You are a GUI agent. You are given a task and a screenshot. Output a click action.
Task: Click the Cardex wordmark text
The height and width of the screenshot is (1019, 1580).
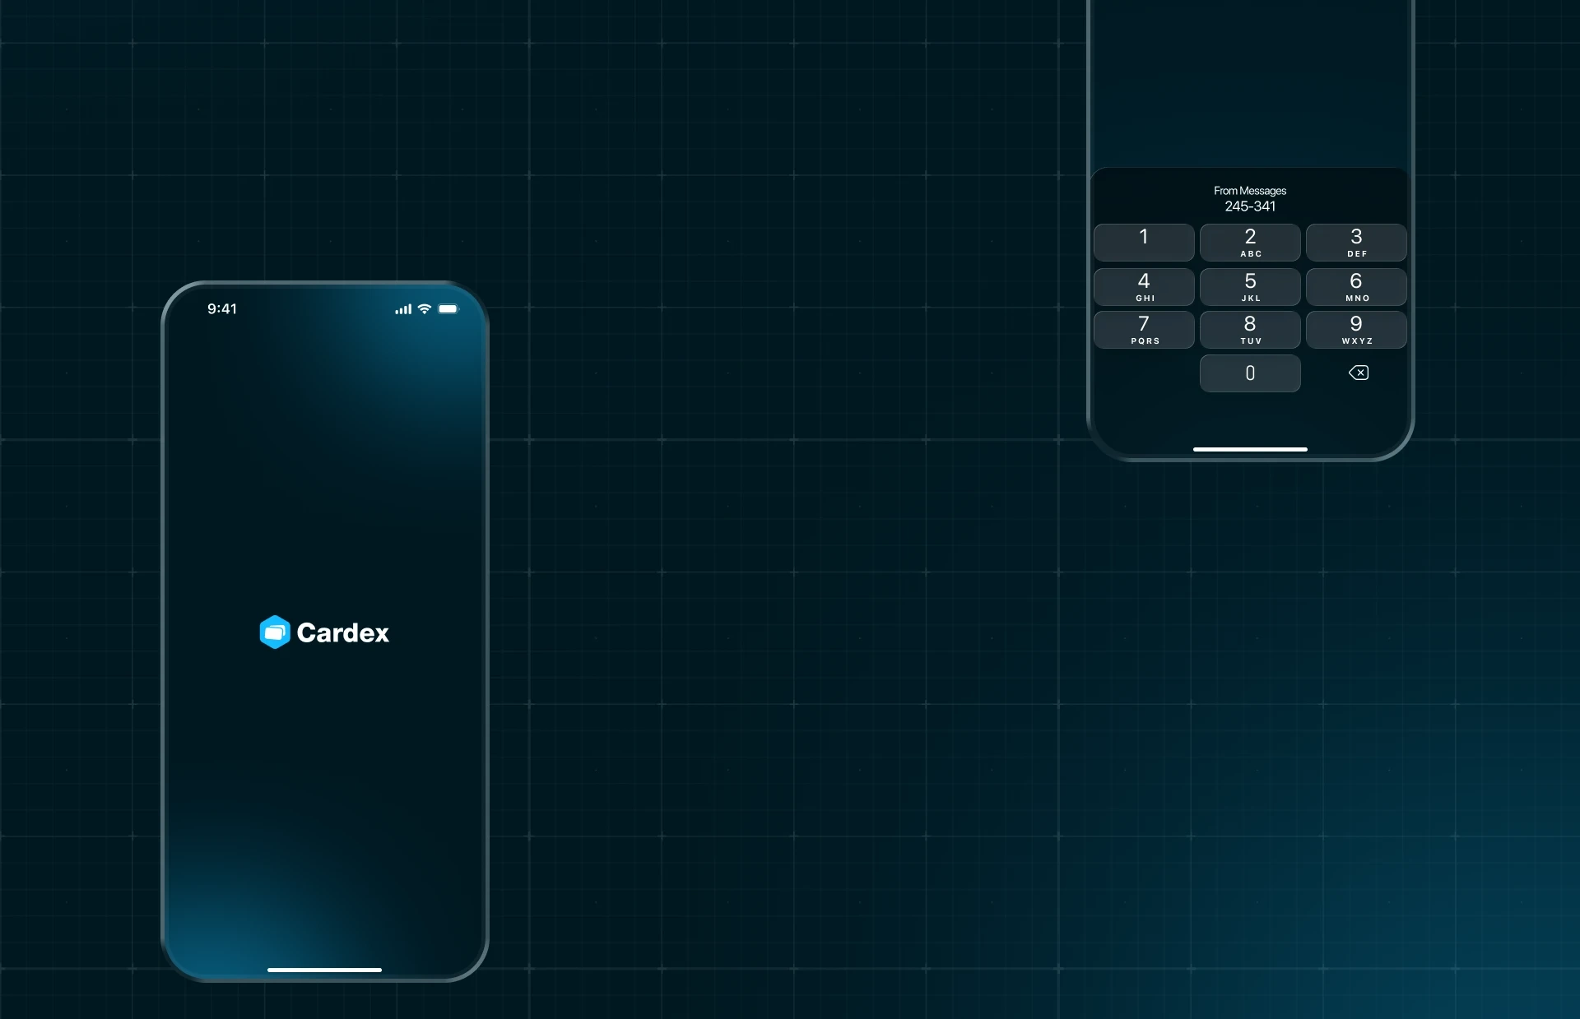pos(342,632)
